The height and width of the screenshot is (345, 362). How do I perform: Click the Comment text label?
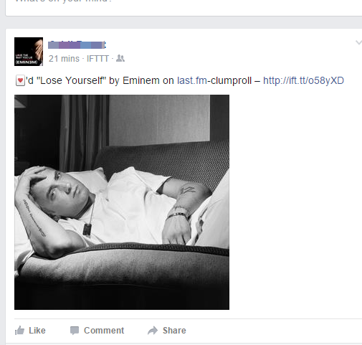[x=104, y=331]
